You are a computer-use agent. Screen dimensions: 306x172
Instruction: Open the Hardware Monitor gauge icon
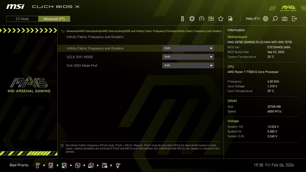(x=201, y=18)
